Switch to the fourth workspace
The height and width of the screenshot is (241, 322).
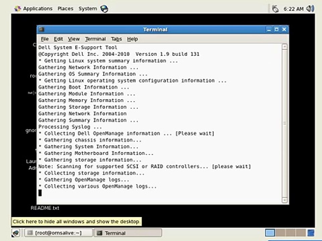[x=301, y=233]
